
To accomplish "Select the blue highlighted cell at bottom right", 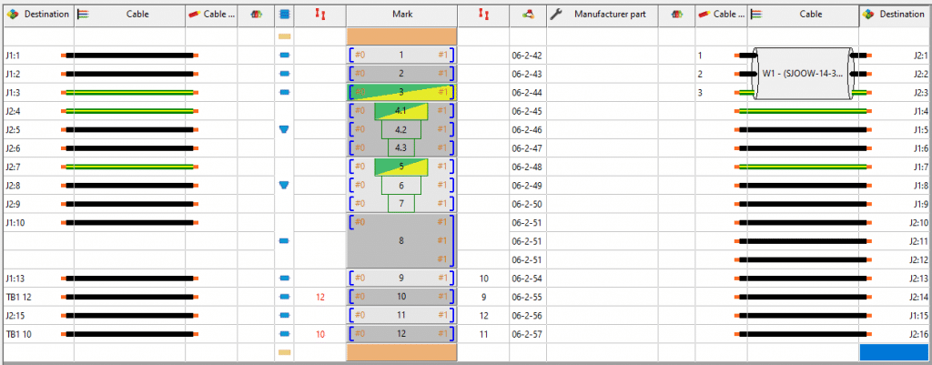I will point(894,351).
